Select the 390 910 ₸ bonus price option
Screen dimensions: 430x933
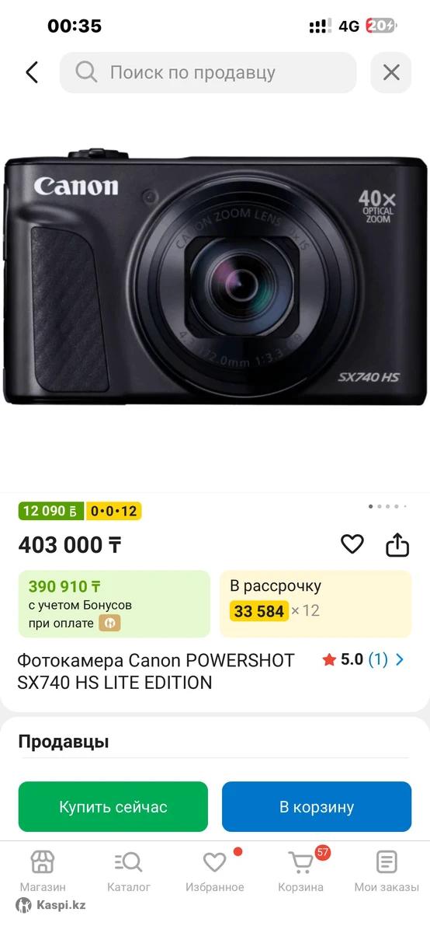114,604
